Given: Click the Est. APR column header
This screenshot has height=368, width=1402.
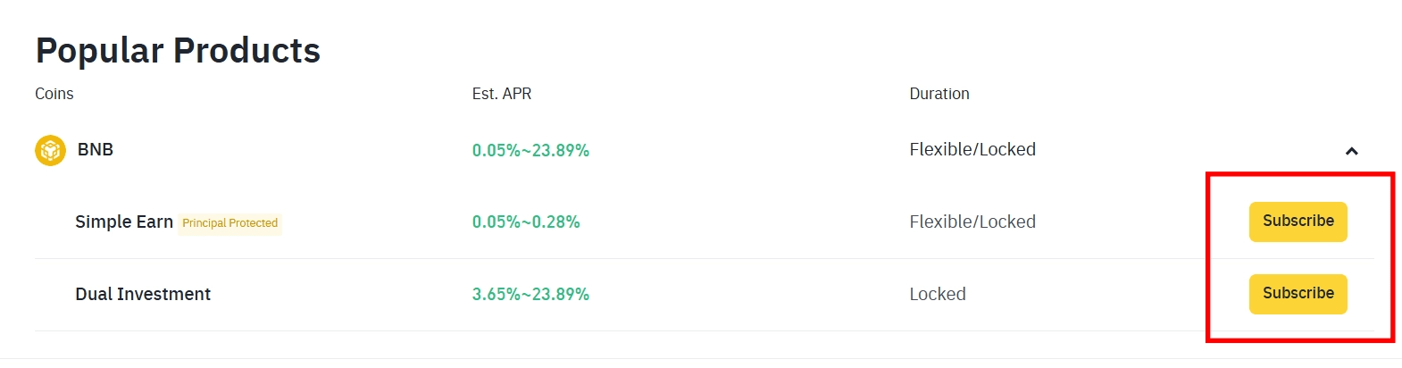Looking at the screenshot, I should coord(502,94).
